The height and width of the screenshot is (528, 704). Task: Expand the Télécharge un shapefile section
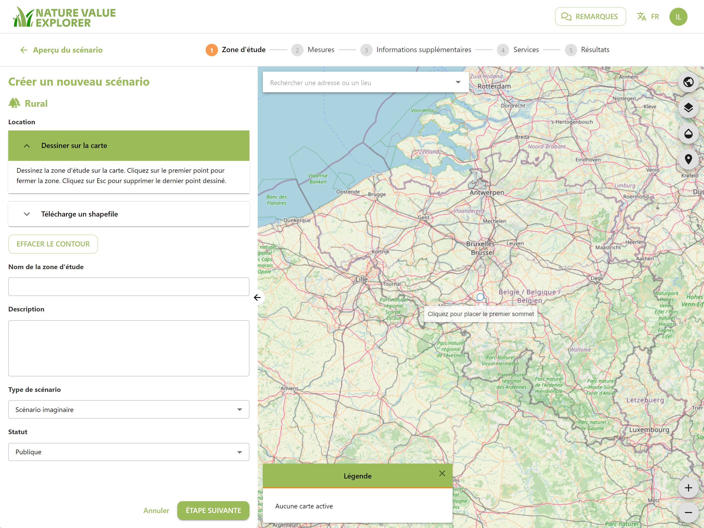[129, 214]
